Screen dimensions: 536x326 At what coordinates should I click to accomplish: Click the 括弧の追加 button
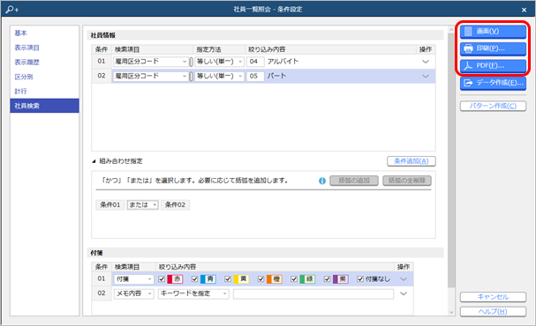(354, 181)
